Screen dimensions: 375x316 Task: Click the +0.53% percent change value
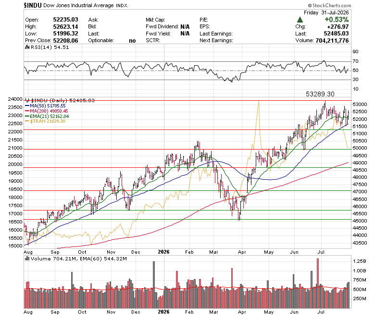[x=337, y=20]
